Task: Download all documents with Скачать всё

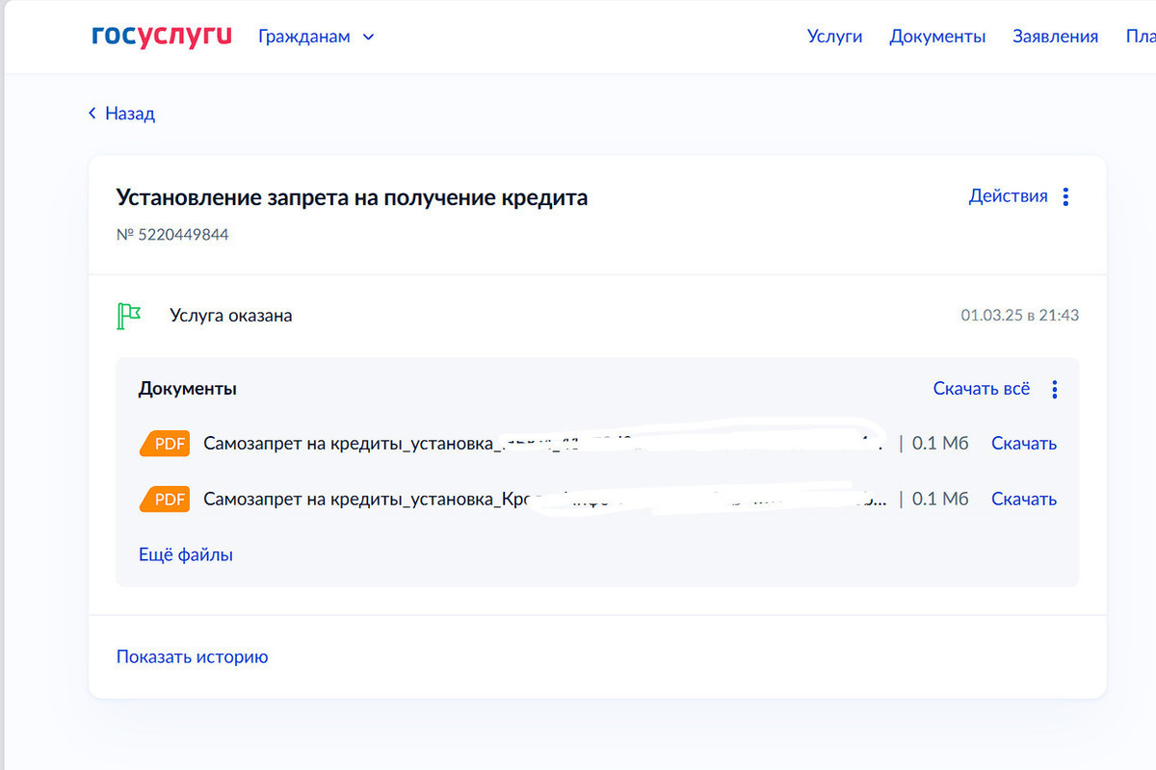Action: click(981, 389)
